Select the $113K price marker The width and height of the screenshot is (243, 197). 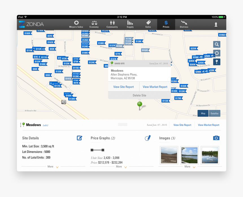click(166, 101)
